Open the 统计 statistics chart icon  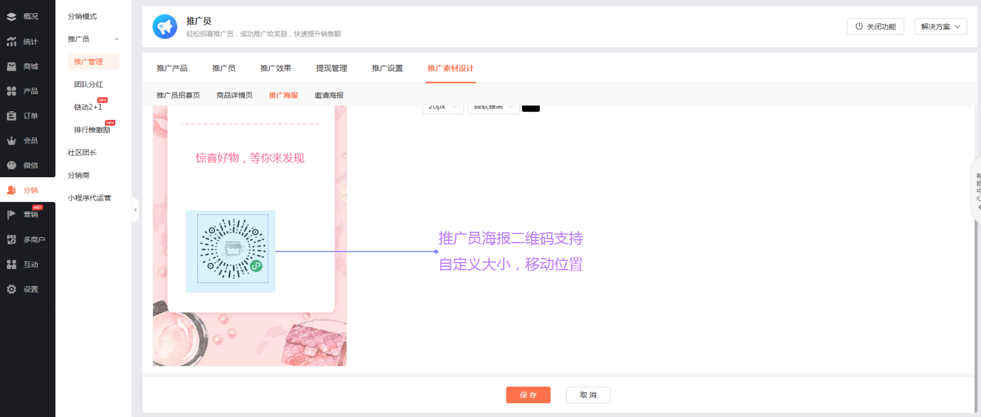point(11,41)
